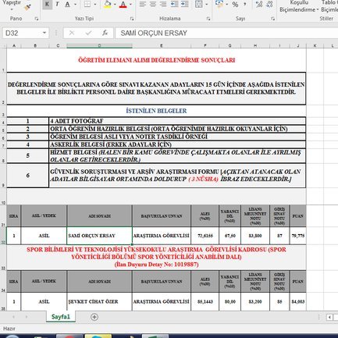Open Insert Function fx
This screenshot has width=338, height=338.
coord(105,33)
